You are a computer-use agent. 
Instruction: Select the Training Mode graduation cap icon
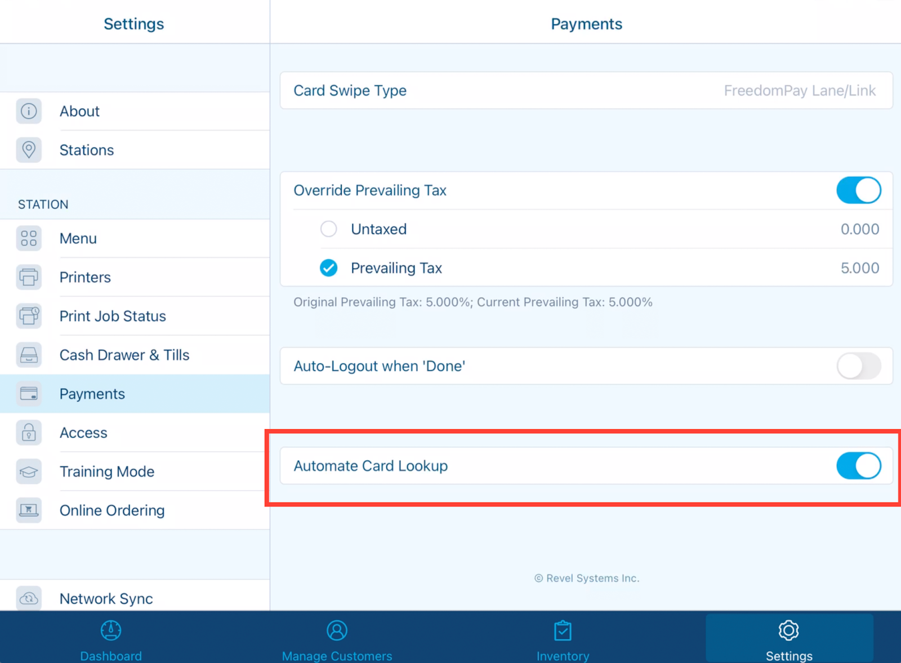[29, 471]
